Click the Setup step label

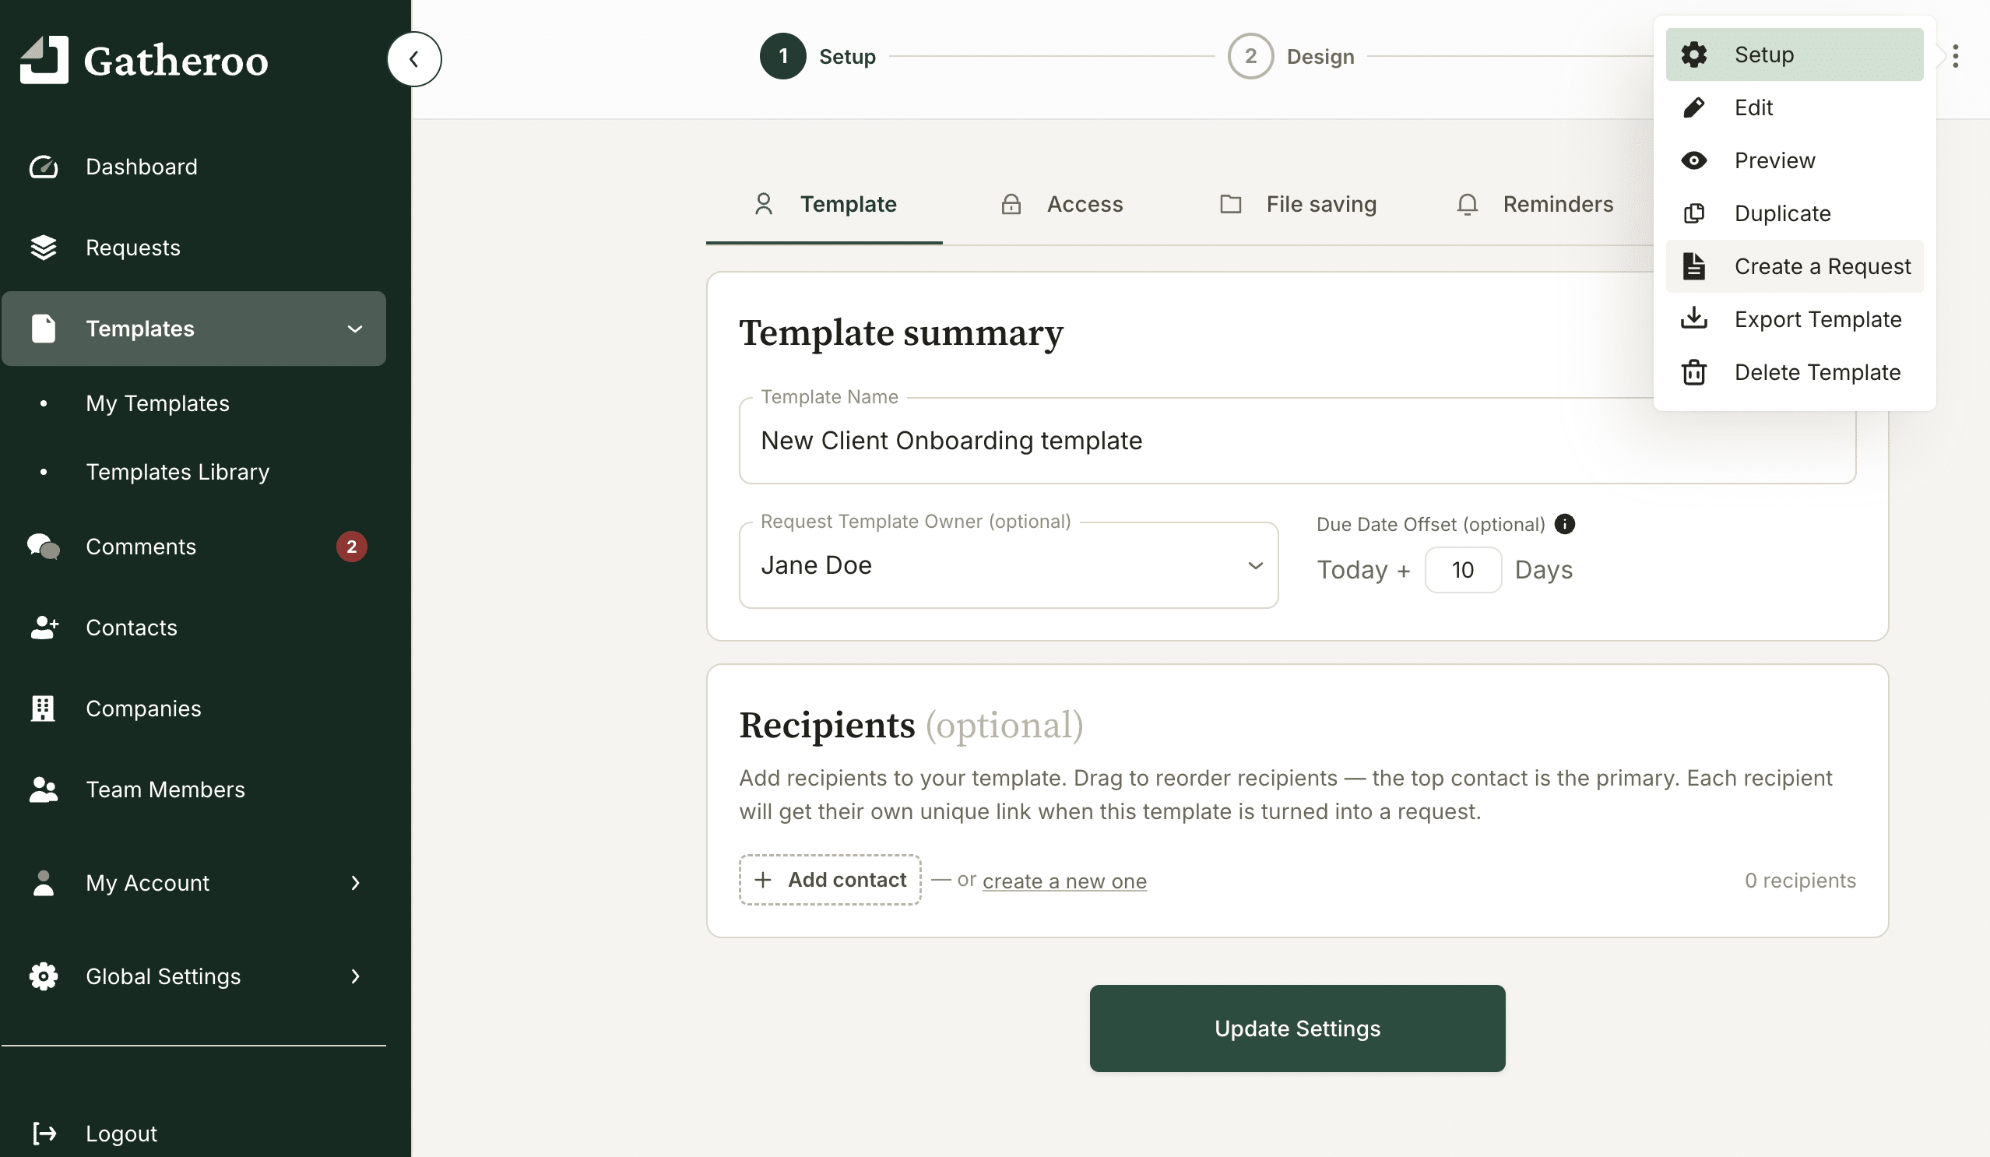point(847,57)
